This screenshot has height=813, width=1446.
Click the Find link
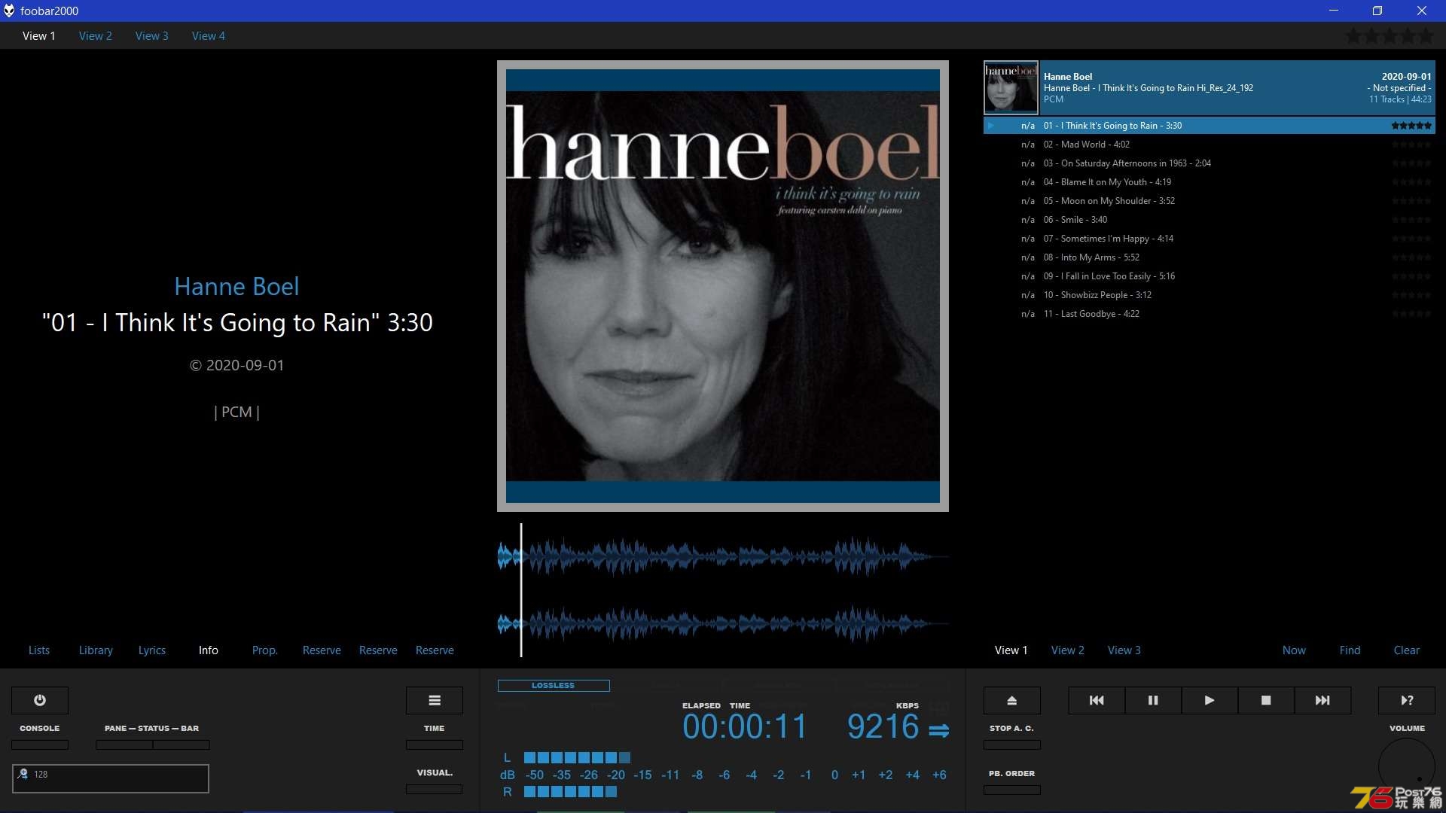point(1350,650)
